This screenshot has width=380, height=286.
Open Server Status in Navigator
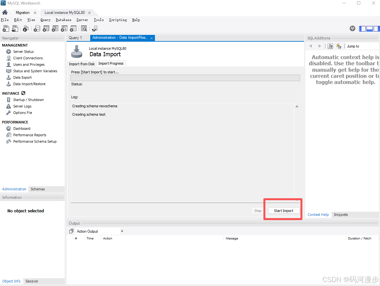click(23, 52)
